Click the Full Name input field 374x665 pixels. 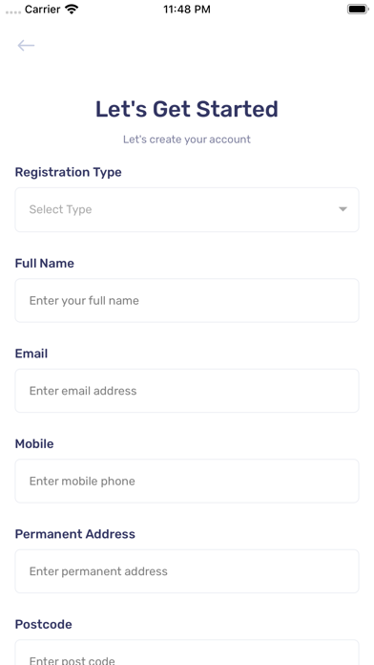point(187,300)
